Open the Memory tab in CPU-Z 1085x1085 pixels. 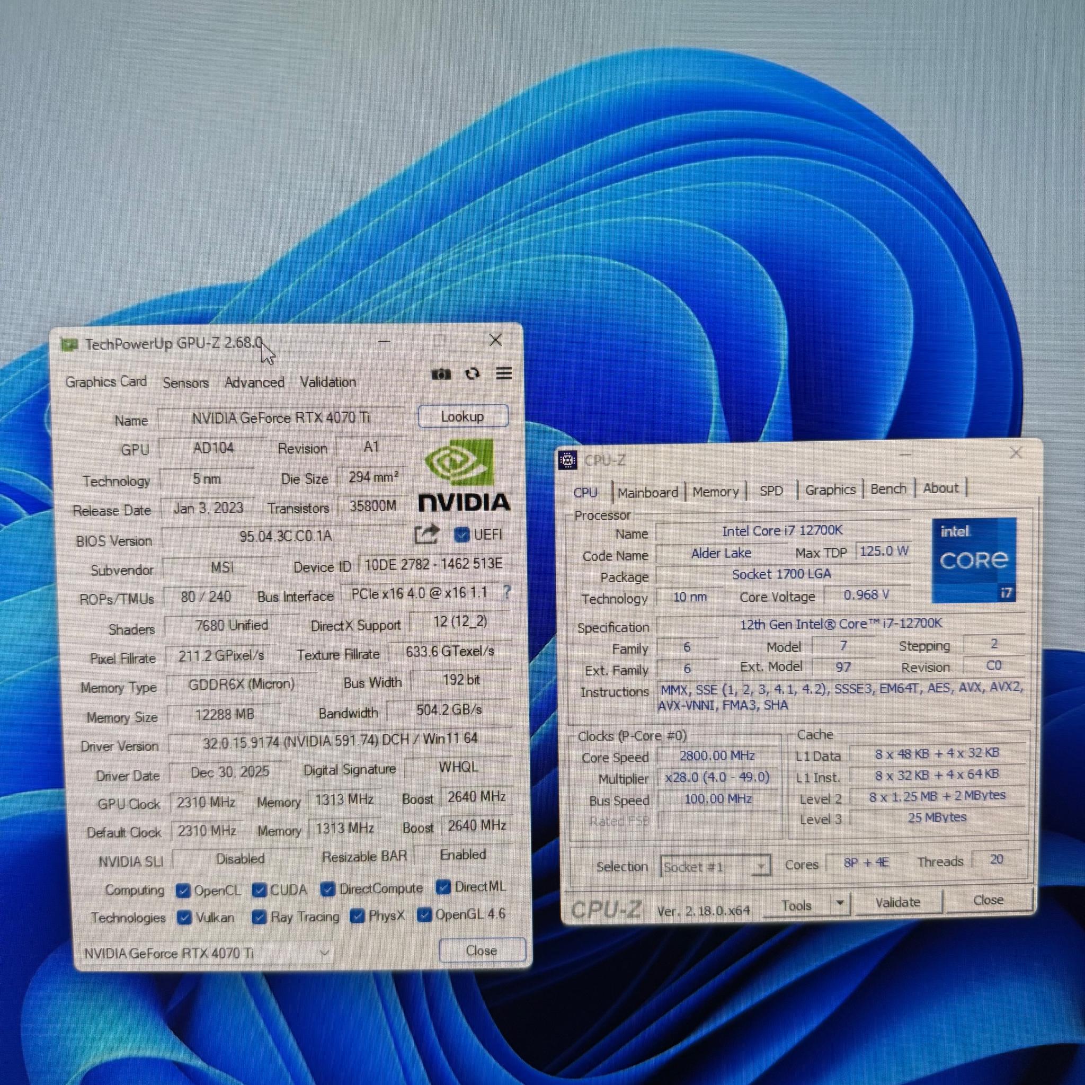click(715, 492)
